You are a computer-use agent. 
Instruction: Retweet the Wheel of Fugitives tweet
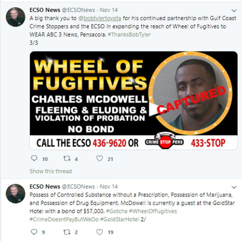pyautogui.click(x=67, y=158)
